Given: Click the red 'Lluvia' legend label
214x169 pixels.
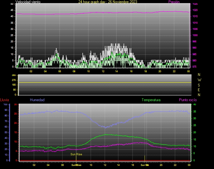Looking at the screenshot, I should pos(4,100).
